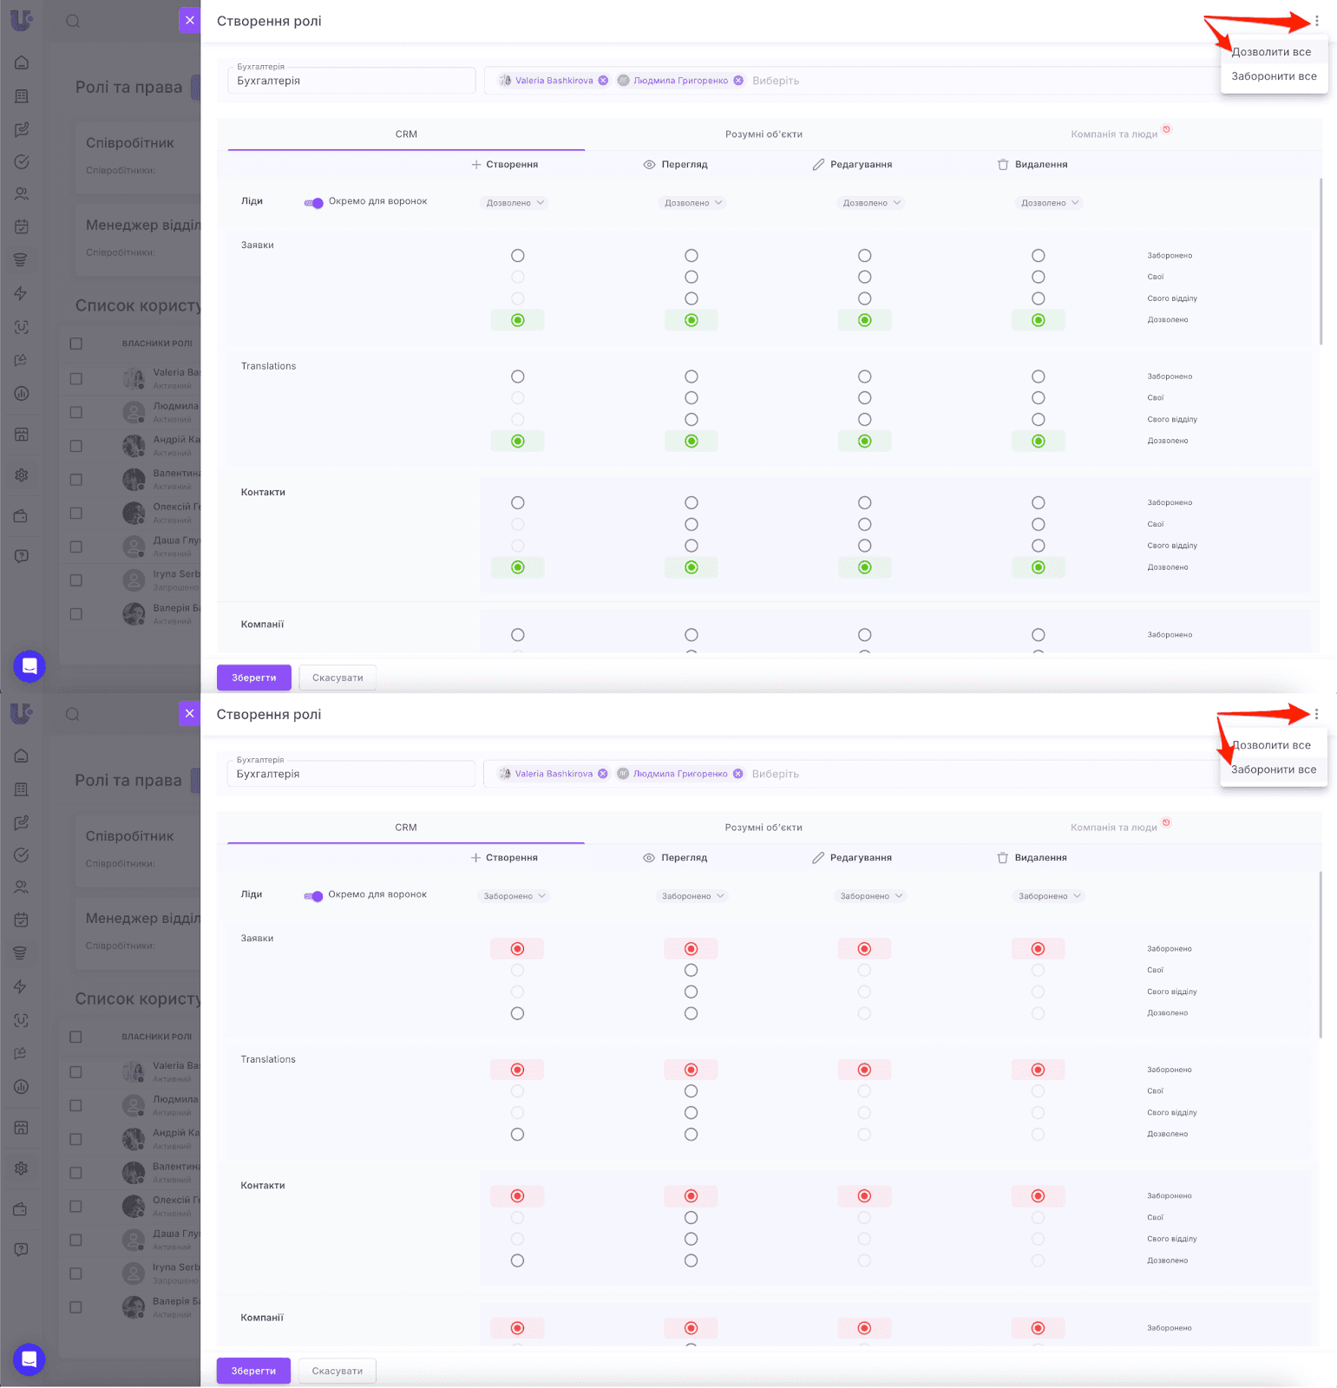Open the calendar icon in upper screenshot sidebar
This screenshot has width=1337, height=1388.
click(x=22, y=226)
